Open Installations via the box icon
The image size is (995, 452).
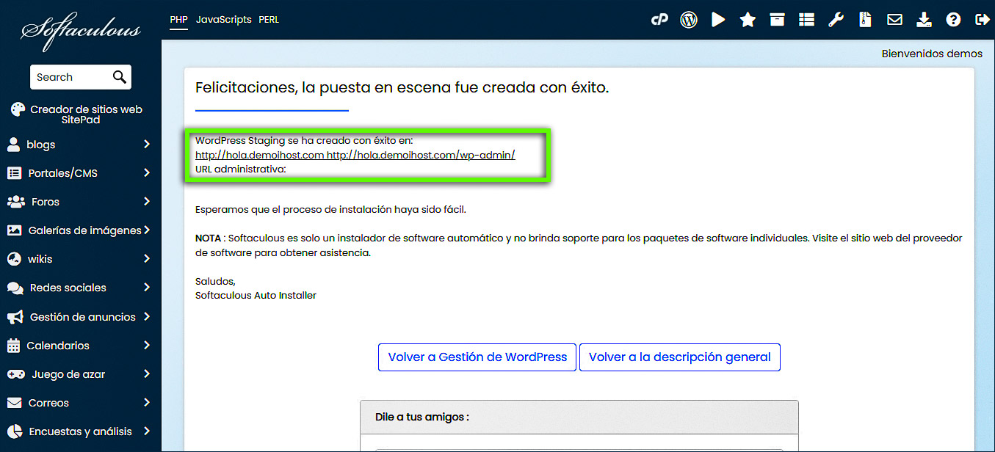point(776,19)
